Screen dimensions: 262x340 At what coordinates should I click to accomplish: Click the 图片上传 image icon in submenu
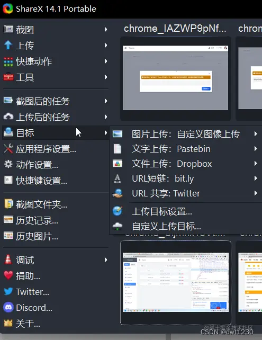click(x=118, y=134)
